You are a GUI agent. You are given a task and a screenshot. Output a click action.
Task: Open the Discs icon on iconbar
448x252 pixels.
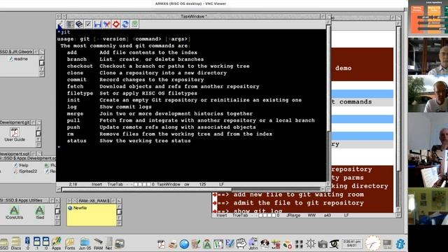coord(16,244)
